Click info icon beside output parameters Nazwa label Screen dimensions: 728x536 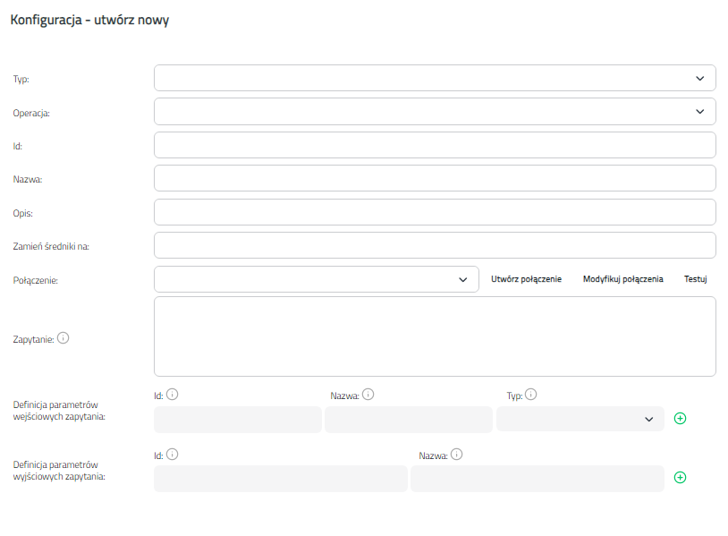tap(456, 455)
